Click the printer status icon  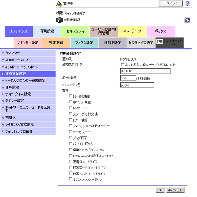(59, 20)
